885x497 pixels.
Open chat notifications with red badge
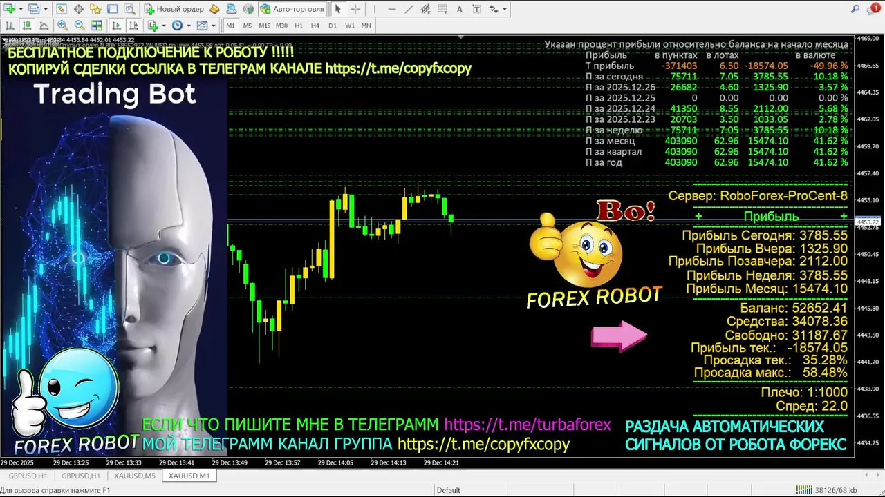873,9
